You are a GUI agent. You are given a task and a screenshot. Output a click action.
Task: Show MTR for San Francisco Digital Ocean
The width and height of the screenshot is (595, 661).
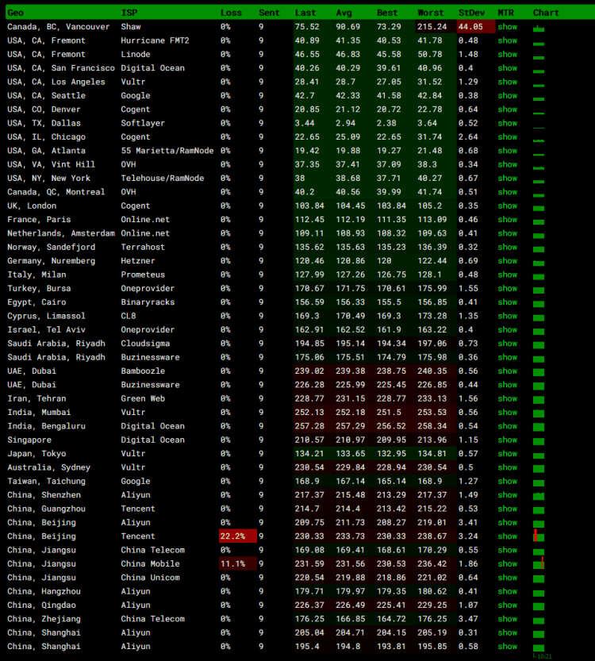pos(508,68)
